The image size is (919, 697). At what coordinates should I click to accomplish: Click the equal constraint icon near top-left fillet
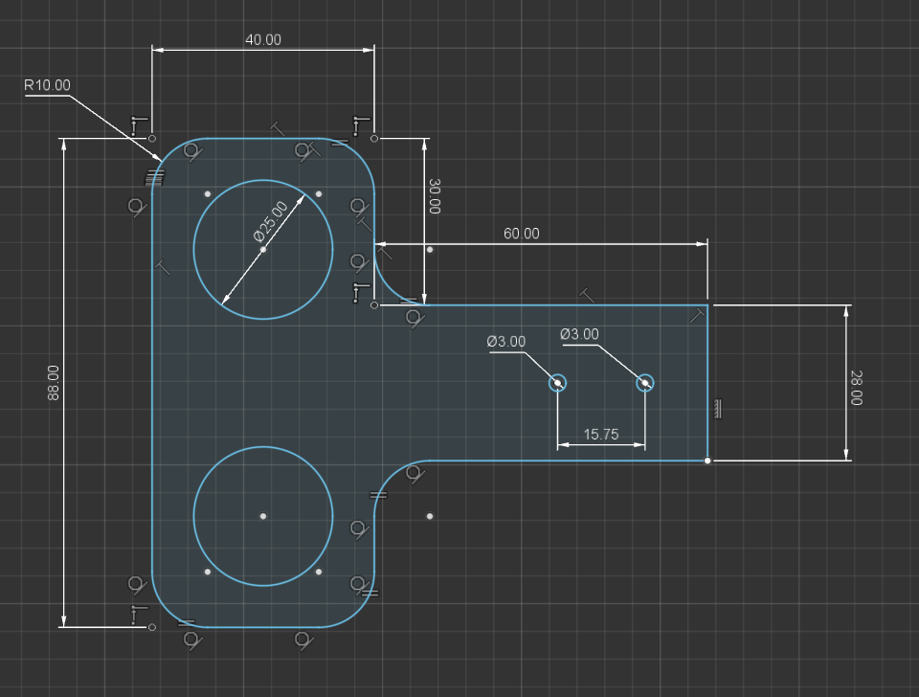click(155, 176)
